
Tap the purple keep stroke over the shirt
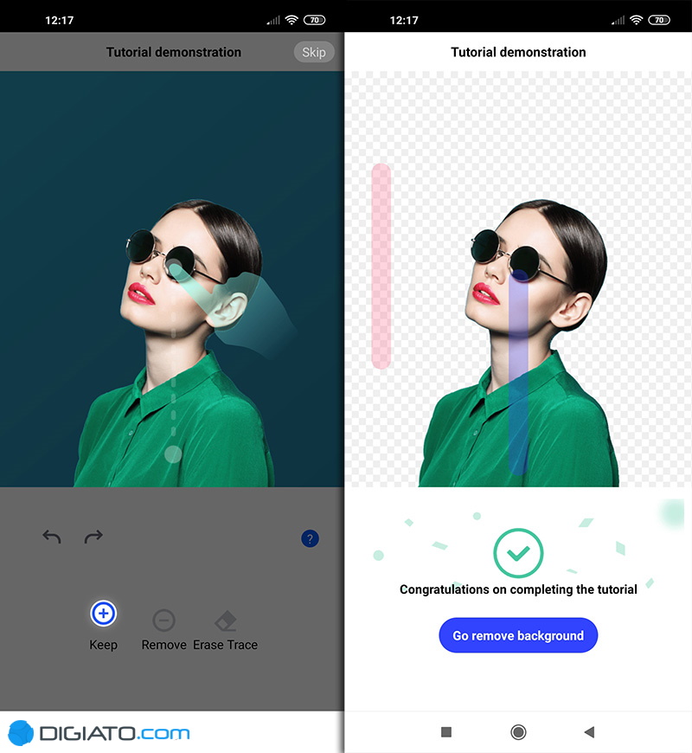[x=518, y=372]
